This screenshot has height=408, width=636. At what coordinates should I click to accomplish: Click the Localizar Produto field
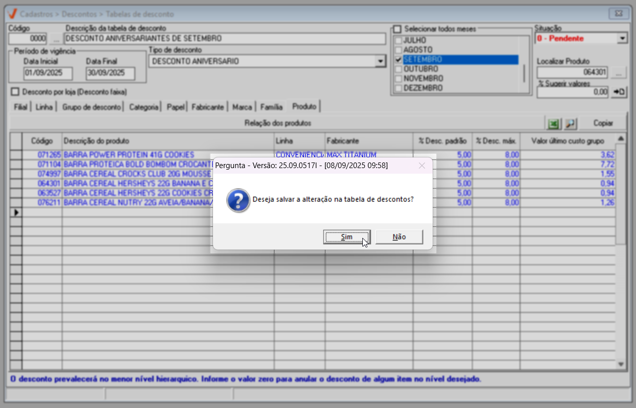(573, 72)
